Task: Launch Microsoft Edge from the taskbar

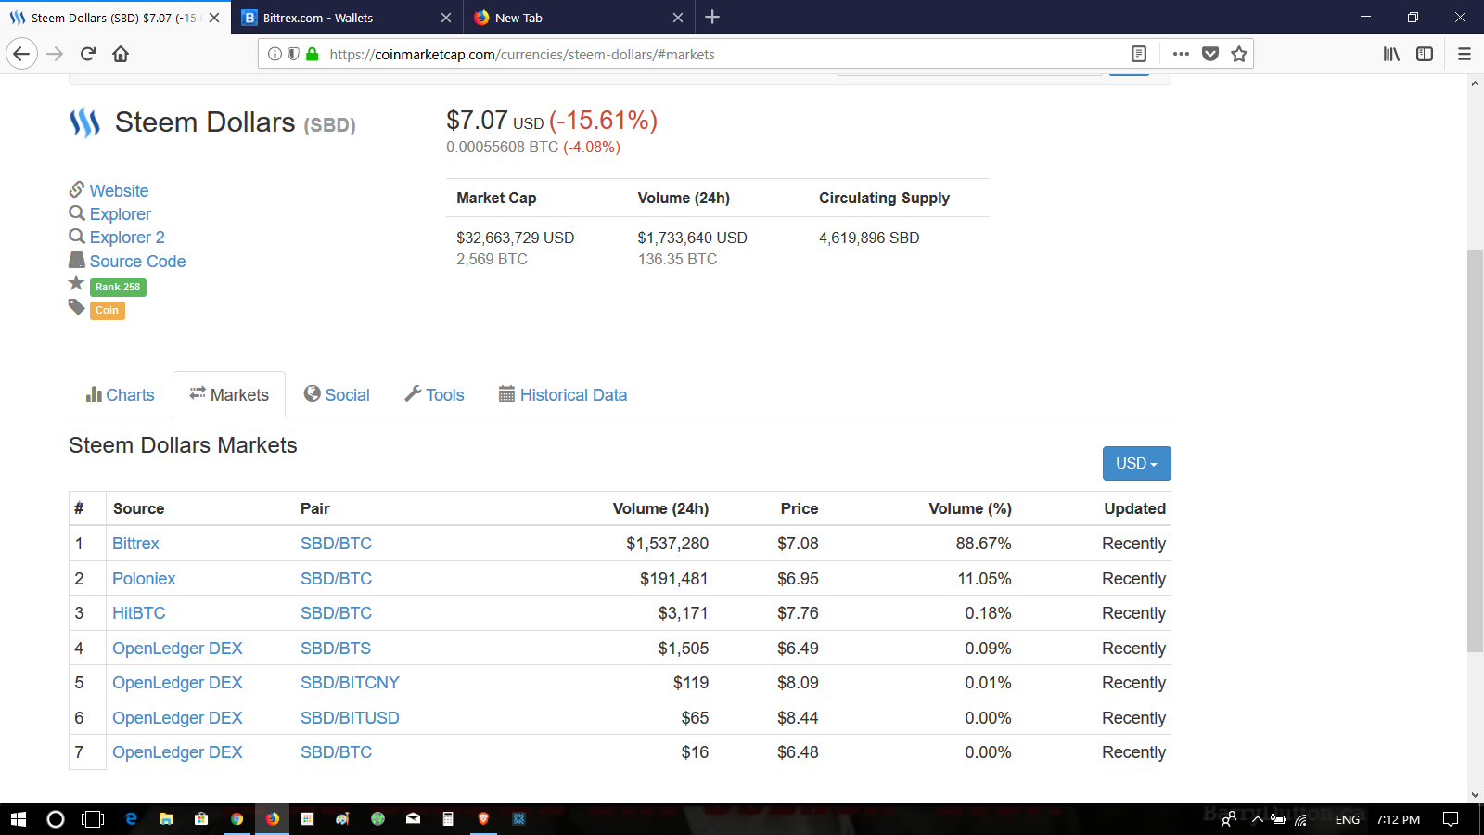Action: click(131, 819)
